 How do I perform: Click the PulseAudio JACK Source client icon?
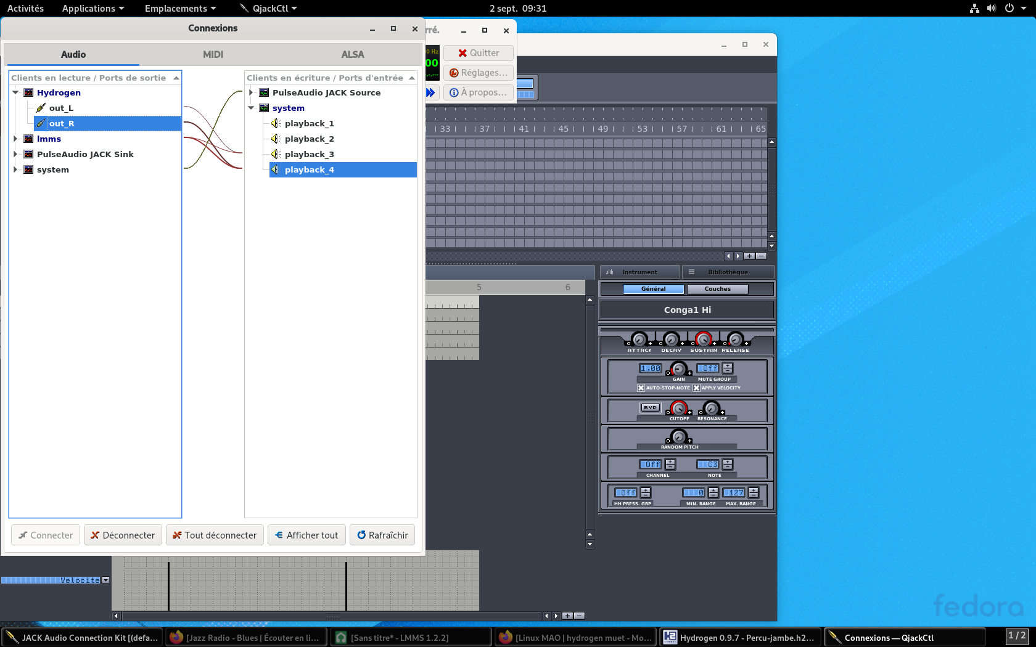264,92
